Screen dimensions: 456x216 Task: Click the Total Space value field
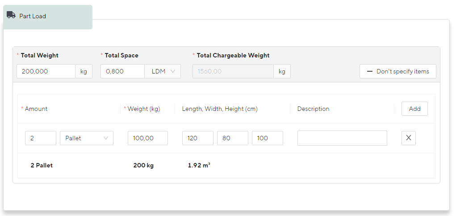pos(122,71)
